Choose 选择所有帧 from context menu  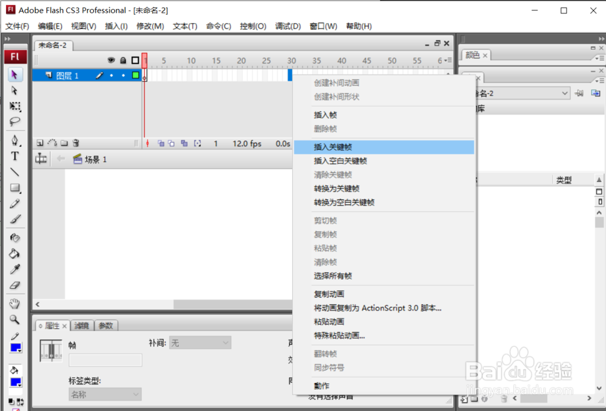[x=384, y=276]
